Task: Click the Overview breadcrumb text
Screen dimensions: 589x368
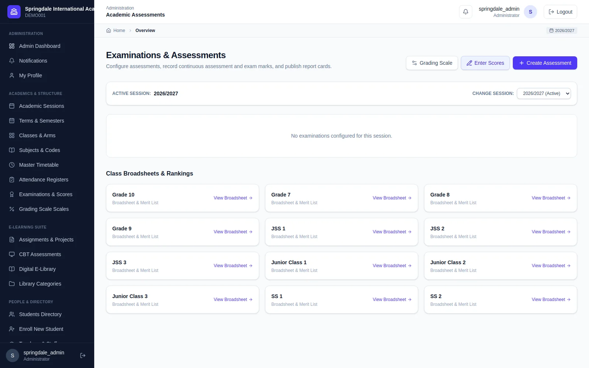Action: click(x=145, y=31)
